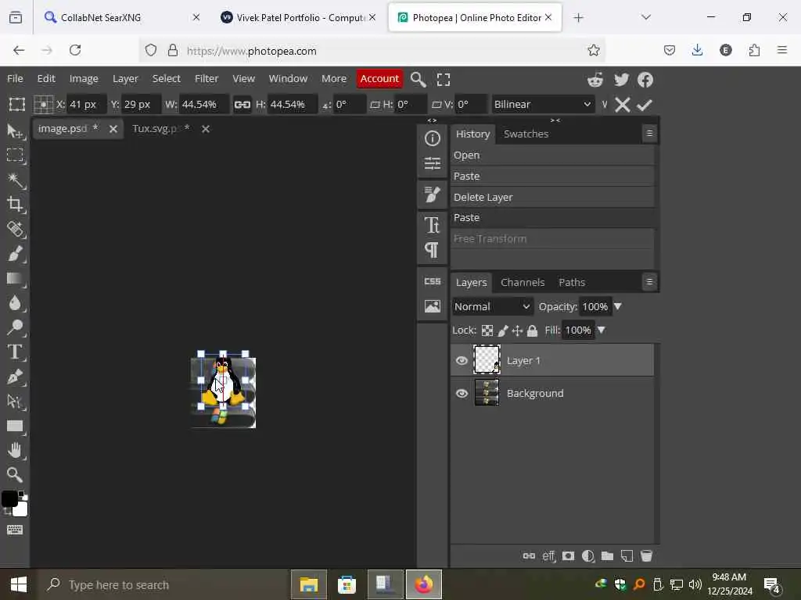Open File Explorer on the taskbar
This screenshot has width=801, height=600.
pyautogui.click(x=308, y=584)
